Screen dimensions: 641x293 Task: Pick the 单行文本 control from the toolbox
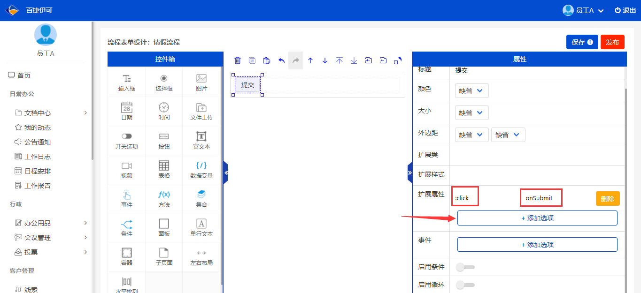201,228
